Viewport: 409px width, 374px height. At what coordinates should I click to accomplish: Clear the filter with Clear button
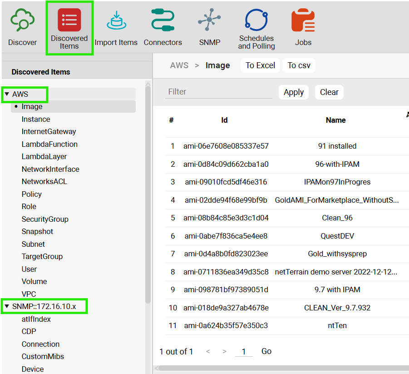coord(329,92)
